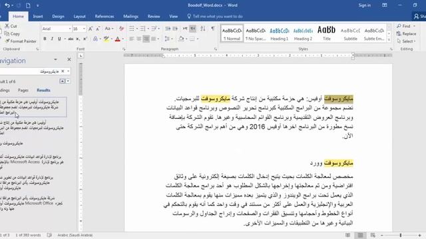Open the Change Case dropdown
Screen dimensions: 426x239
109,29
